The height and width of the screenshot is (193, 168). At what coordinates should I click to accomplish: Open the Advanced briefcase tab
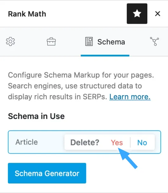(51, 42)
